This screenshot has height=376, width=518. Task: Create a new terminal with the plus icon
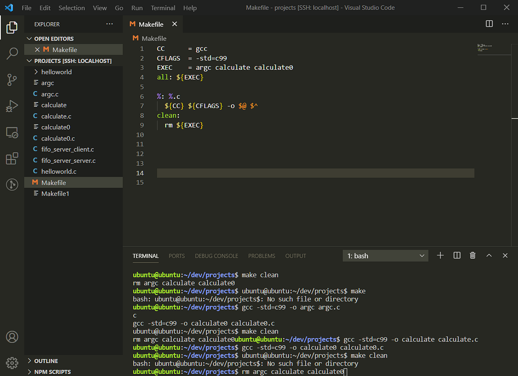(x=440, y=255)
